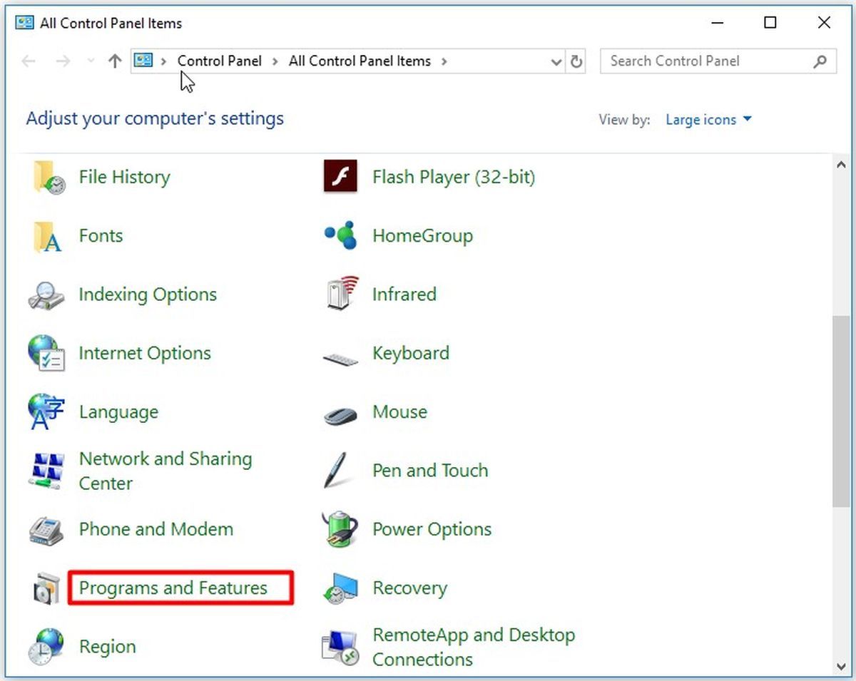The image size is (856, 681).
Task: Click the Refresh button beside address bar
Action: pyautogui.click(x=576, y=61)
